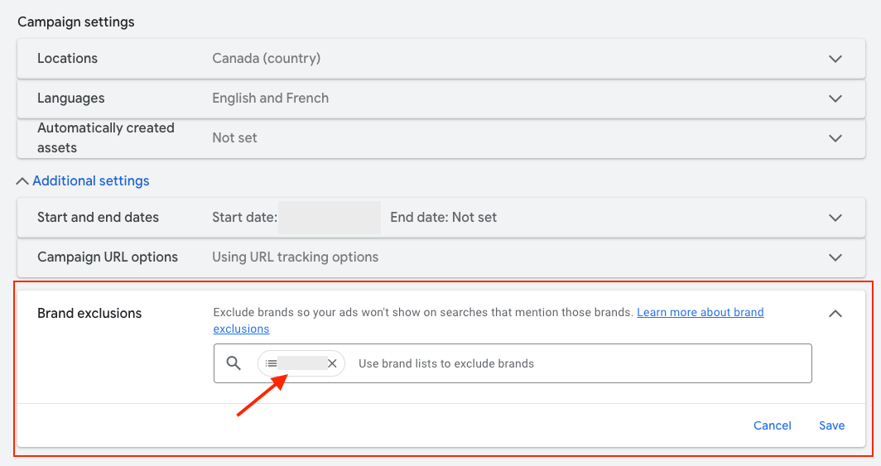
Task: Expand Automatically created assets row
Action: click(441, 138)
